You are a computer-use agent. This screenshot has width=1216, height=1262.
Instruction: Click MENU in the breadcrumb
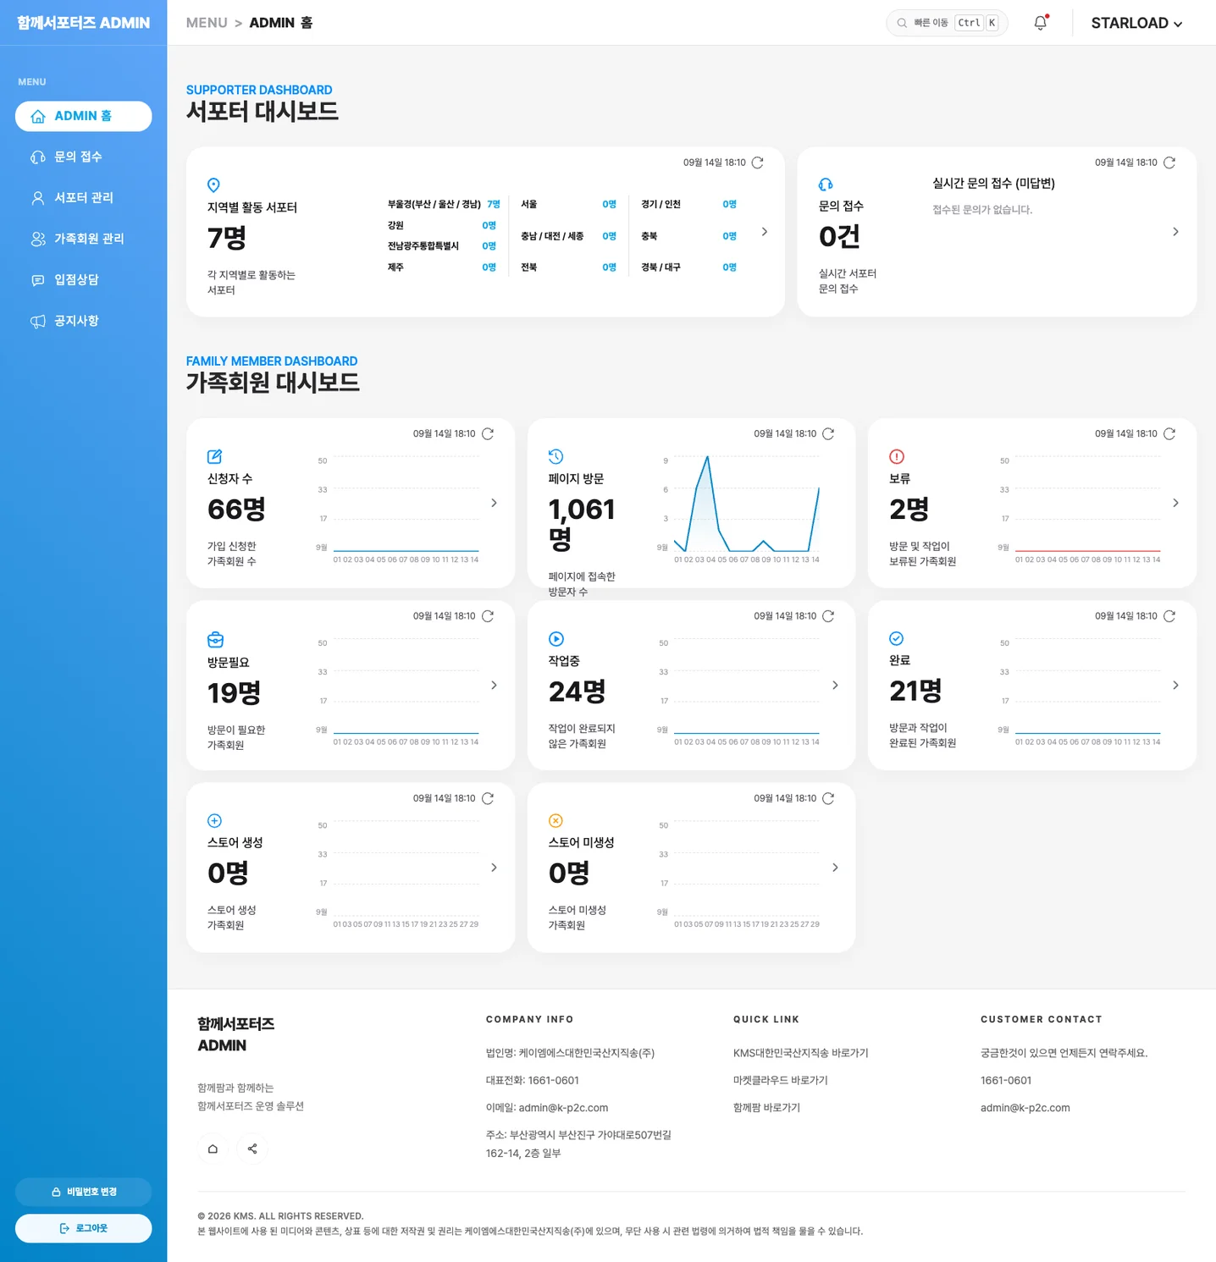[207, 23]
